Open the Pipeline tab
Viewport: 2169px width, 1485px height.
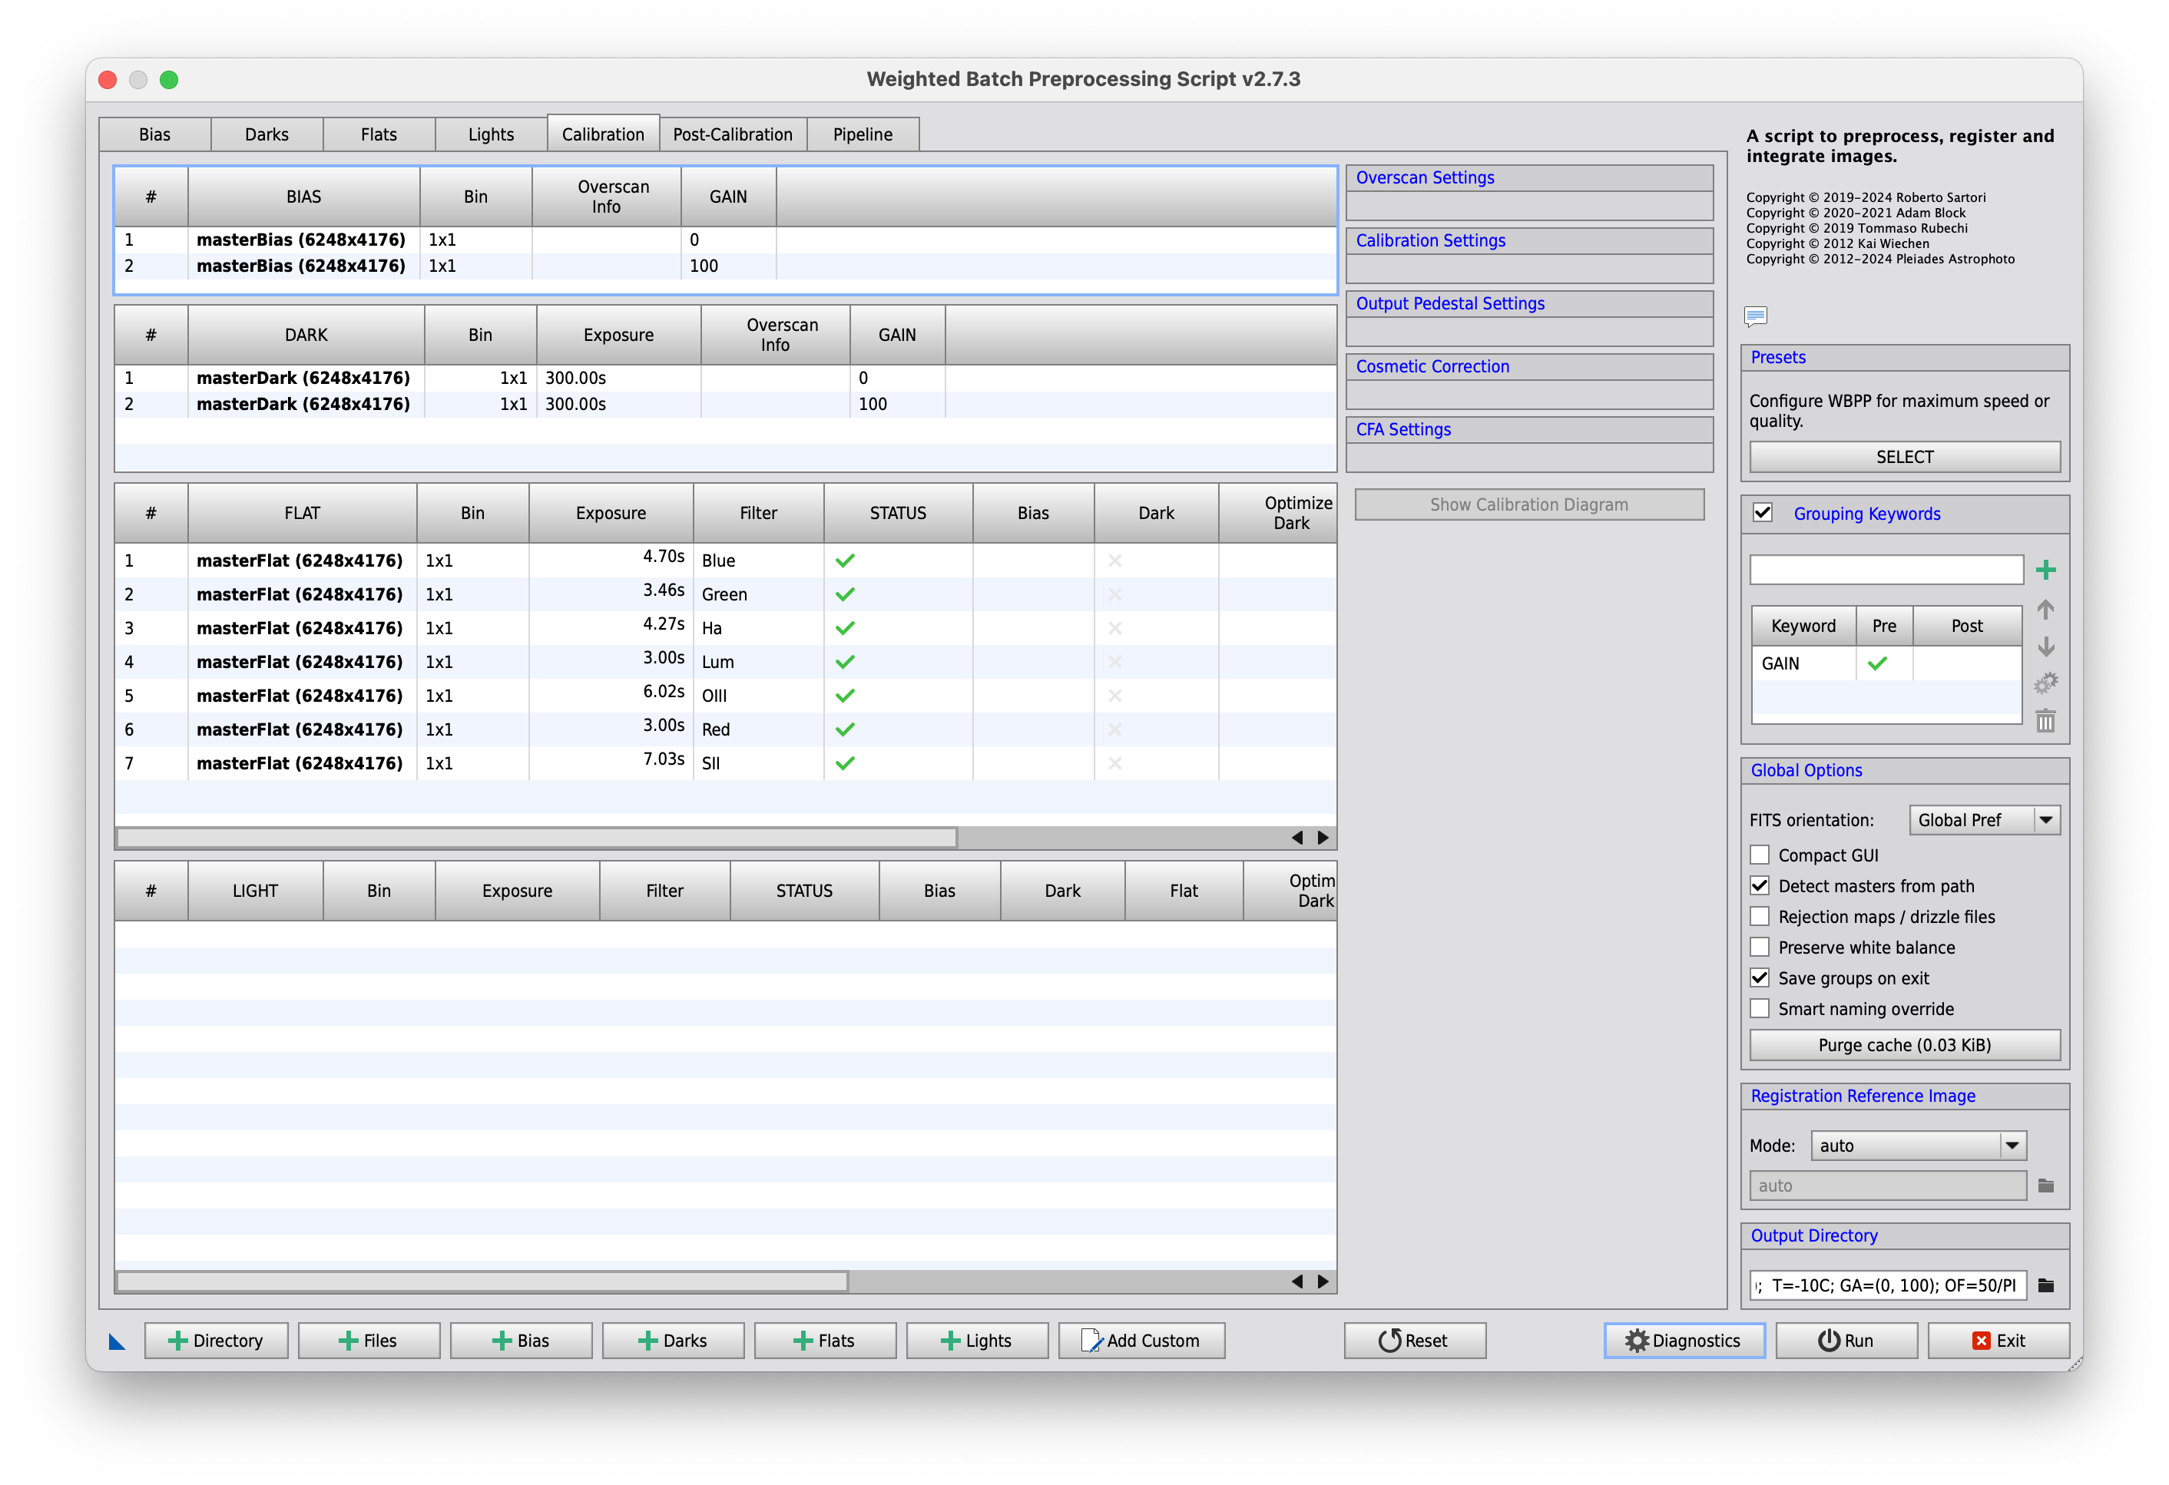tap(863, 134)
